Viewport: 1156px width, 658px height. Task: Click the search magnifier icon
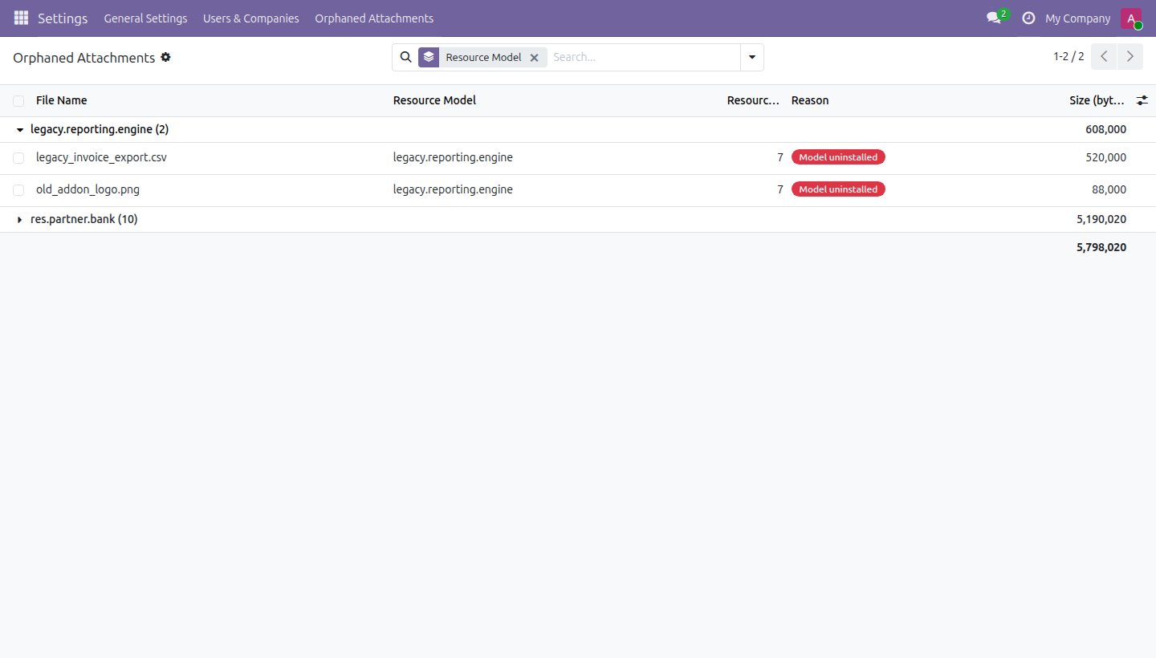pos(405,57)
